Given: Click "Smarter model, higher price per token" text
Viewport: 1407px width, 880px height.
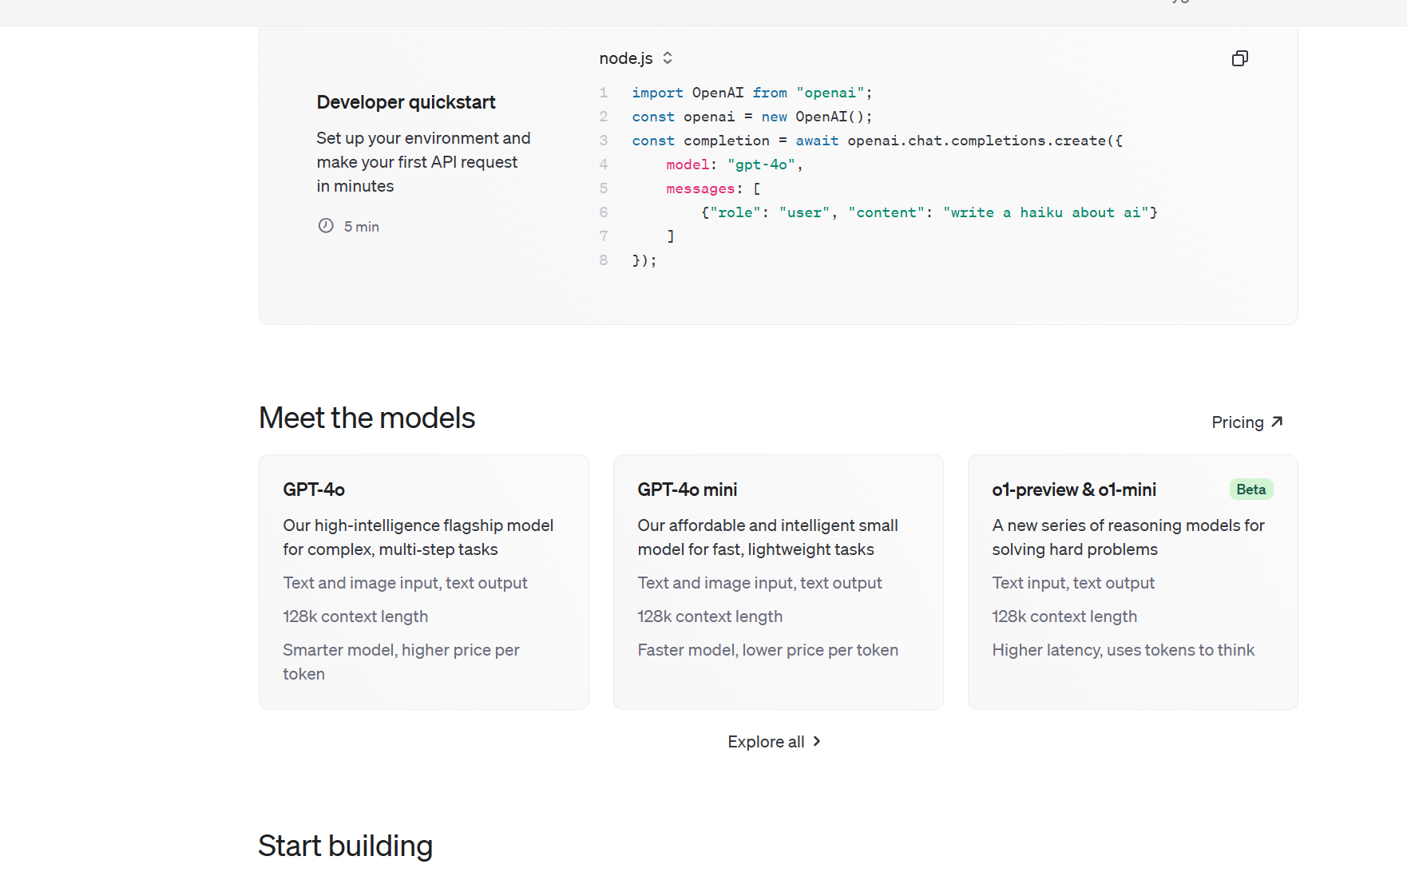Looking at the screenshot, I should coord(401,662).
